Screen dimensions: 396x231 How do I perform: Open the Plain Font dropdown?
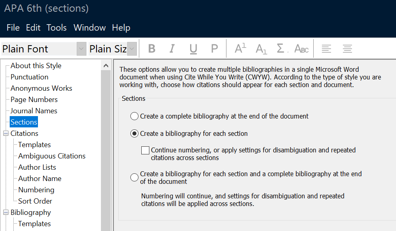tap(81, 49)
